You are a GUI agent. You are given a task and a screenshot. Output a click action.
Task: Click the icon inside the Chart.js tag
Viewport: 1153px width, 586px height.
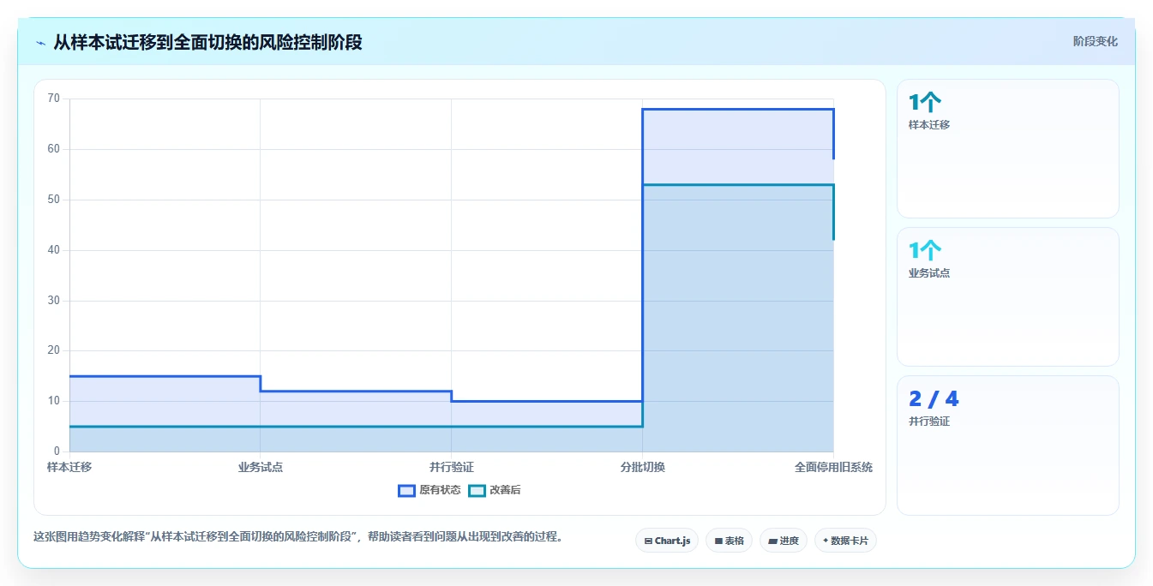pos(649,541)
